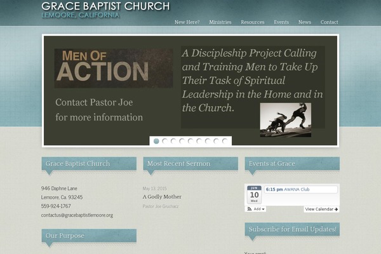Click the Subscribe for Email Updates heading

pos(292,229)
